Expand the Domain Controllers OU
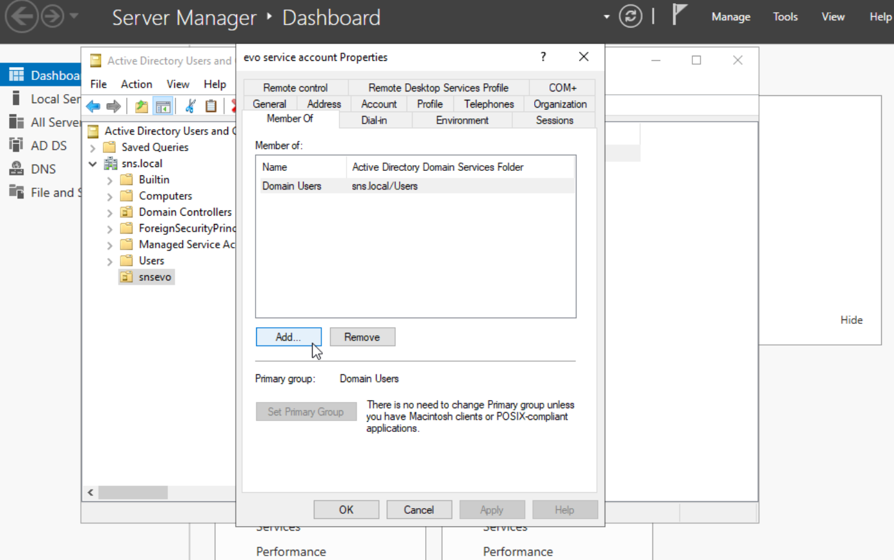Screen dimensions: 894x560 pyautogui.click(x=110, y=212)
